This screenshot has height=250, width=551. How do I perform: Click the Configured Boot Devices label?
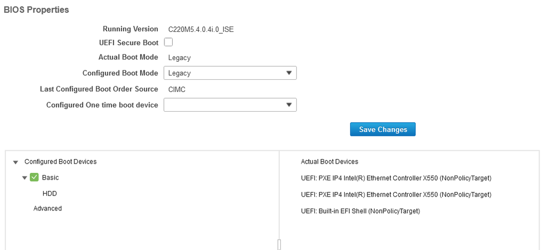coord(61,162)
